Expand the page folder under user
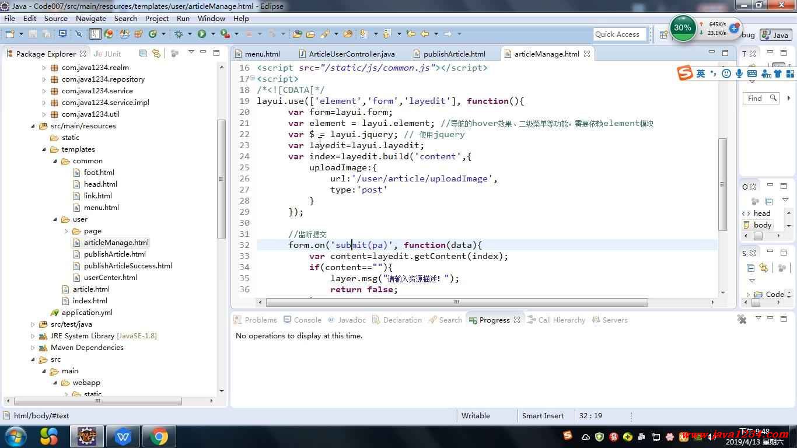 click(66, 231)
